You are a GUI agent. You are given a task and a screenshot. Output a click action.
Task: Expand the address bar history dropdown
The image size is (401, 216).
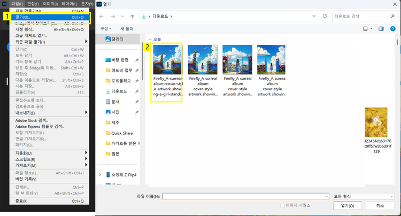(314, 16)
